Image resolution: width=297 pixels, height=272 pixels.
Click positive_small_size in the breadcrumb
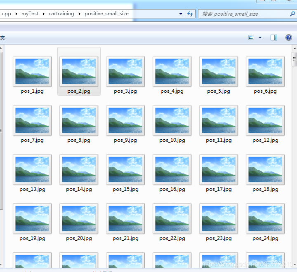[106, 14]
